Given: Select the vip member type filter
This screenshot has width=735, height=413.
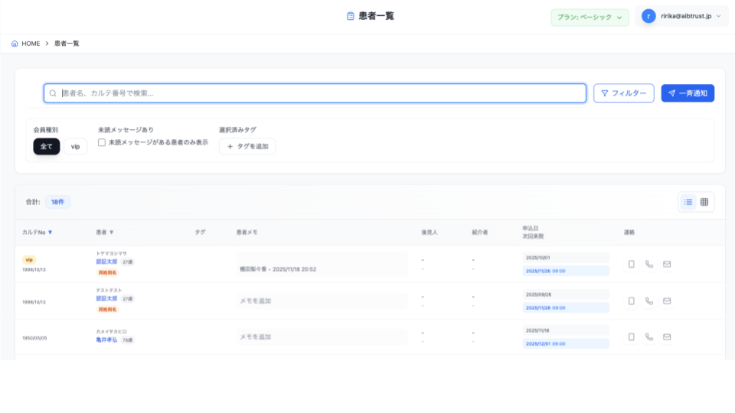Looking at the screenshot, I should [75, 146].
